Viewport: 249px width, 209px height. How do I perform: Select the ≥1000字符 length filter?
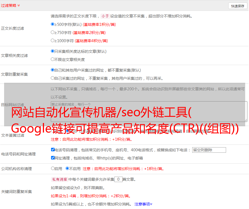pyautogui.click(x=53, y=41)
